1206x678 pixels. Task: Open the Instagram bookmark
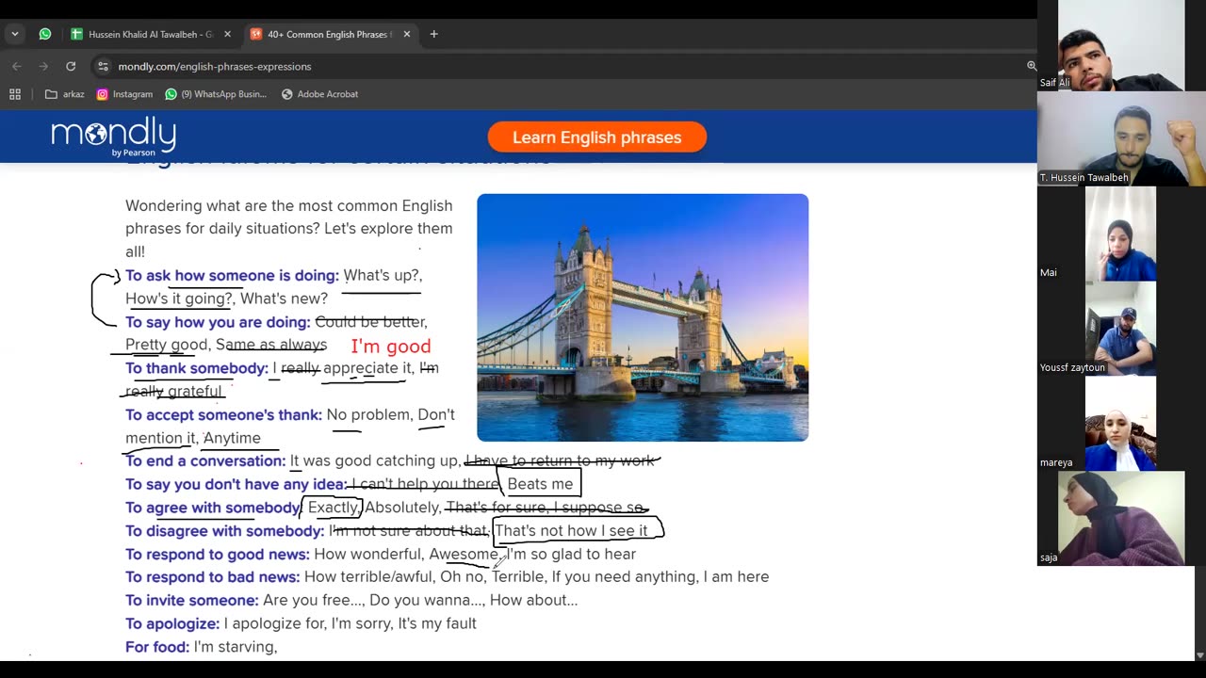tap(124, 94)
